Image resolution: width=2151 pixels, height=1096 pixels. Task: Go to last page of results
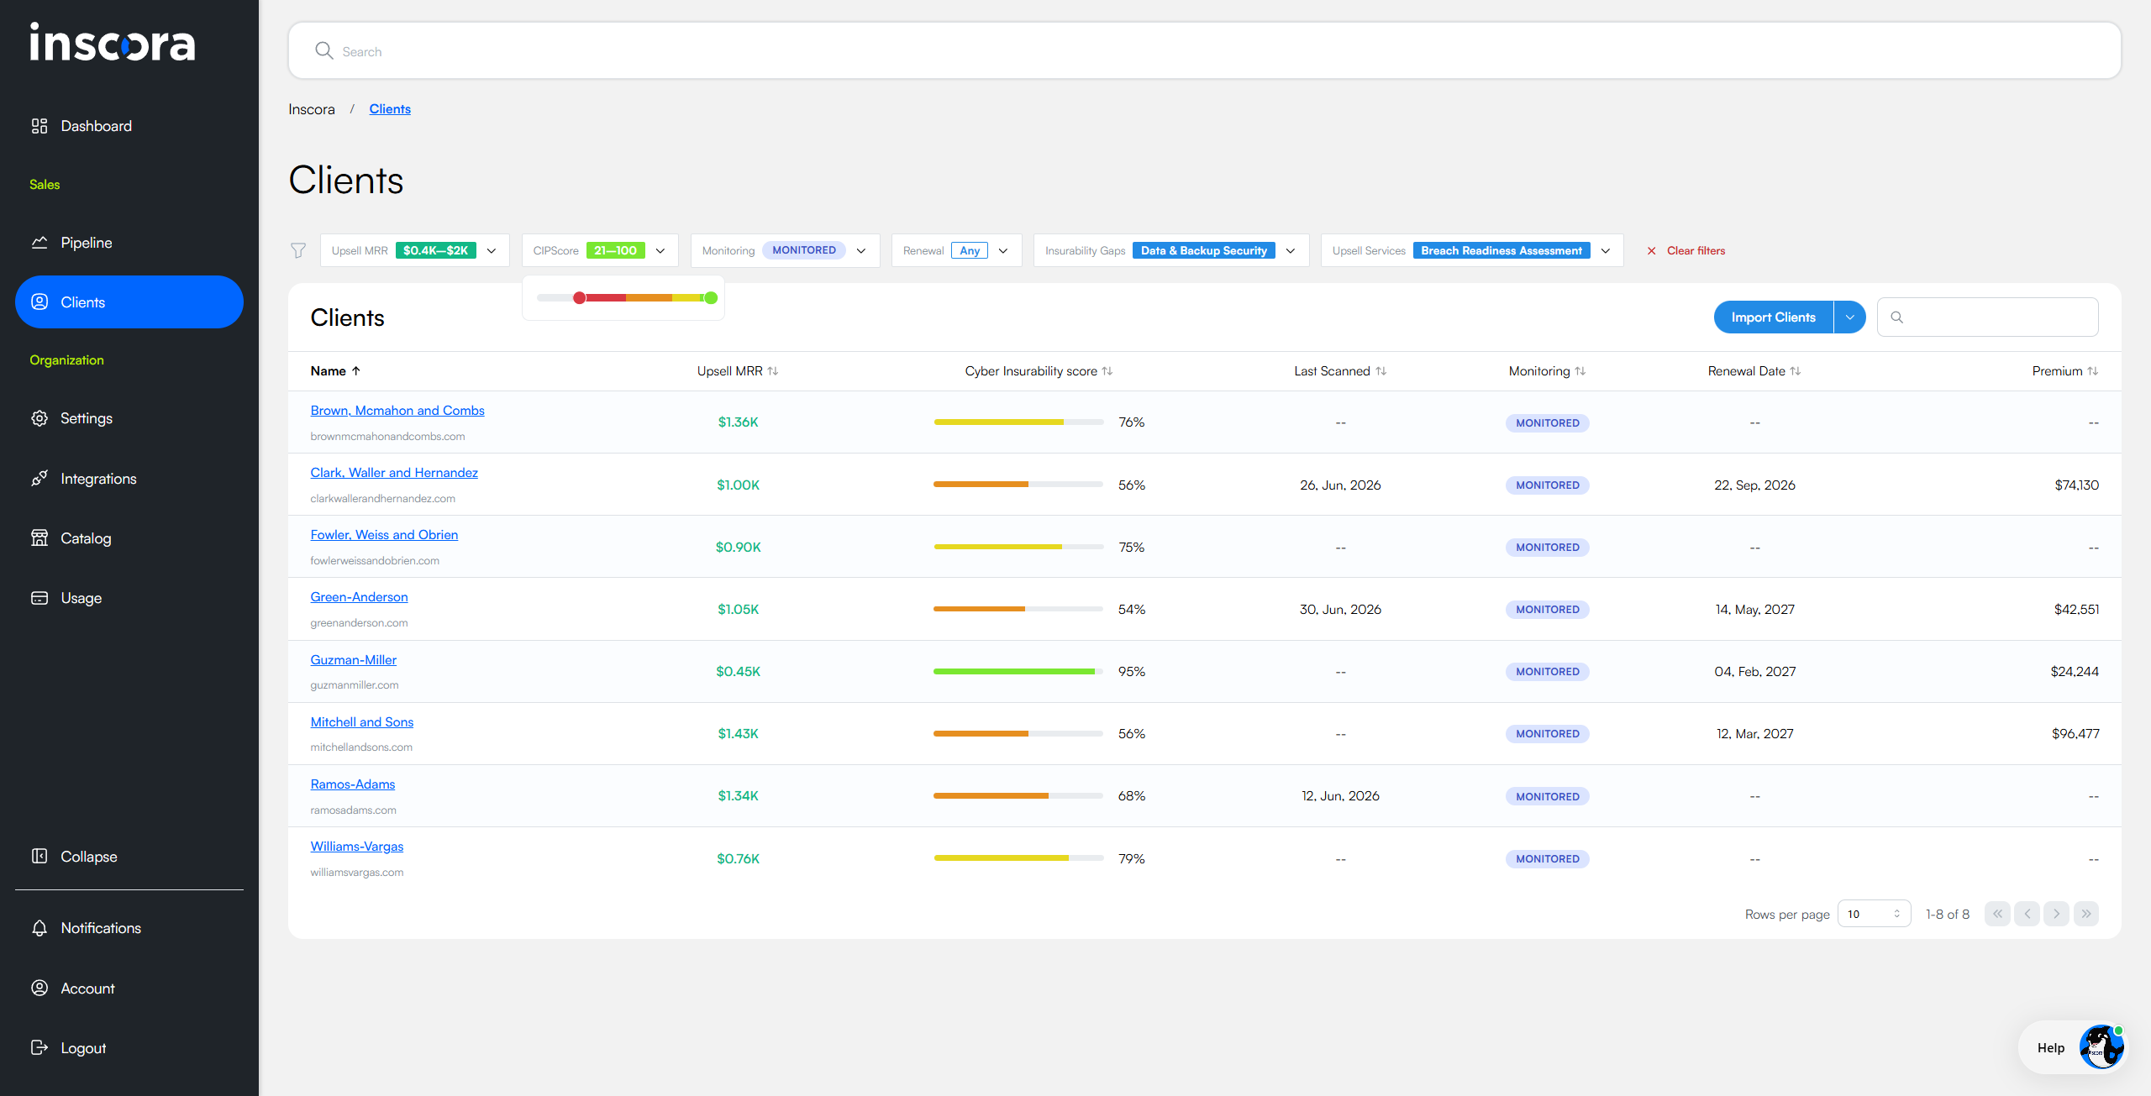tap(2086, 914)
